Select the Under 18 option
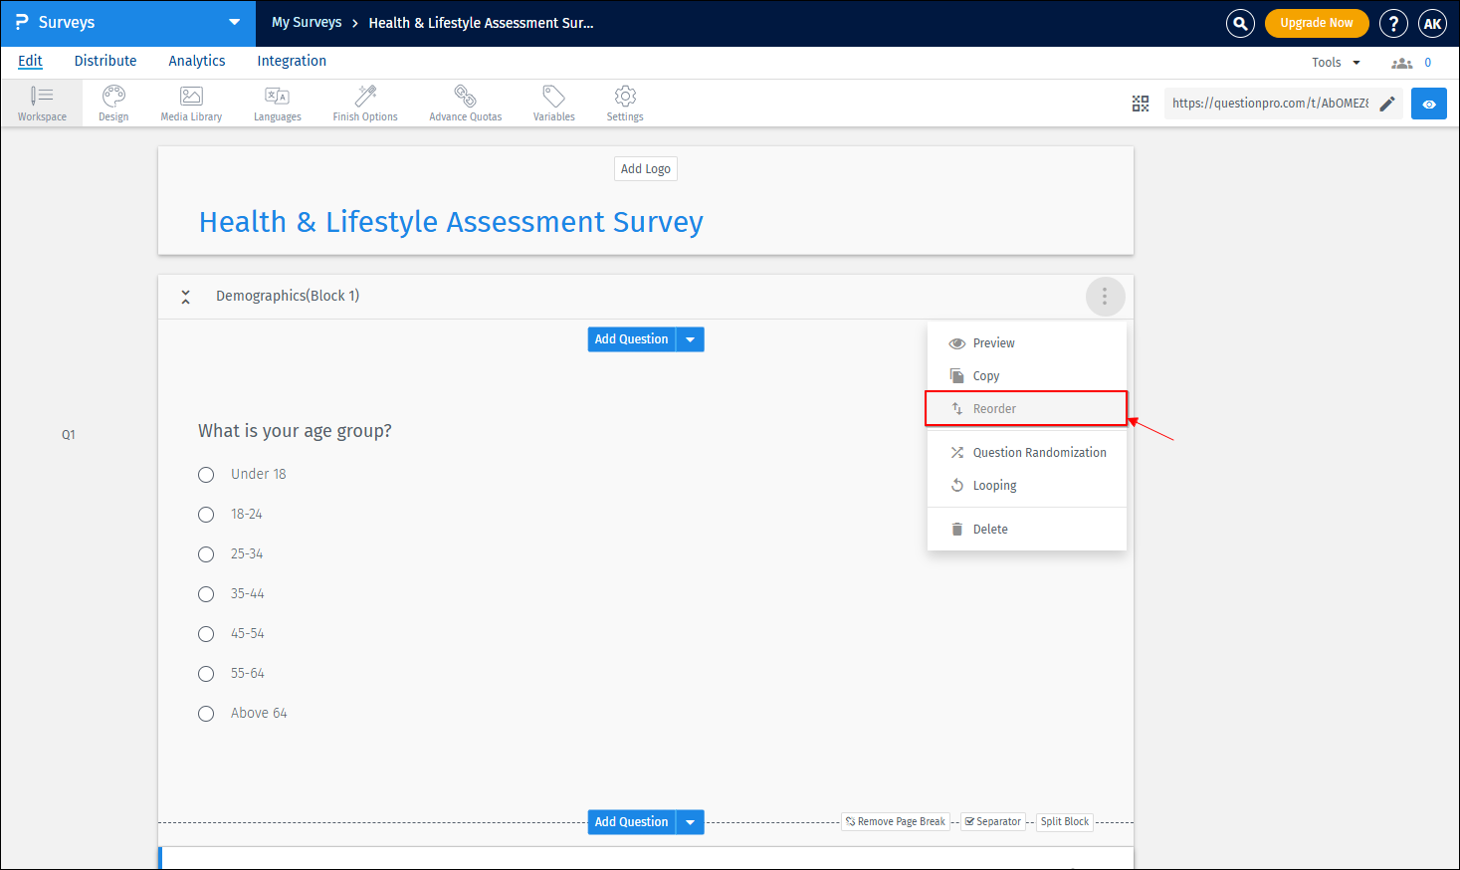The width and height of the screenshot is (1460, 870). (x=206, y=475)
